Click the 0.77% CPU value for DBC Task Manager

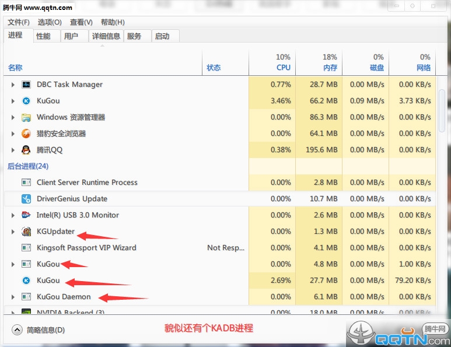click(281, 85)
